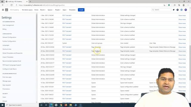
Task: Open a new browser tab with plus icon
Action: [30, 1]
